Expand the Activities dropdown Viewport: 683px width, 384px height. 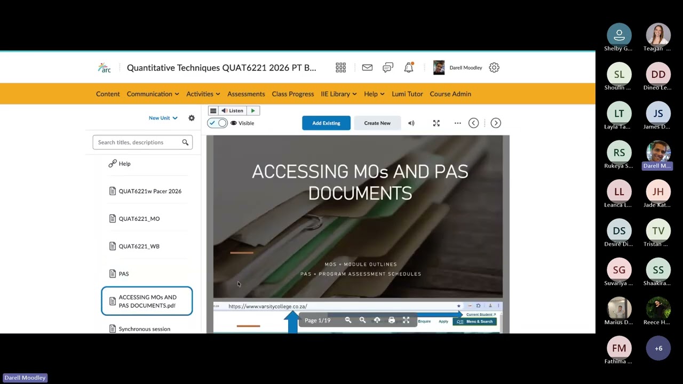(x=203, y=94)
